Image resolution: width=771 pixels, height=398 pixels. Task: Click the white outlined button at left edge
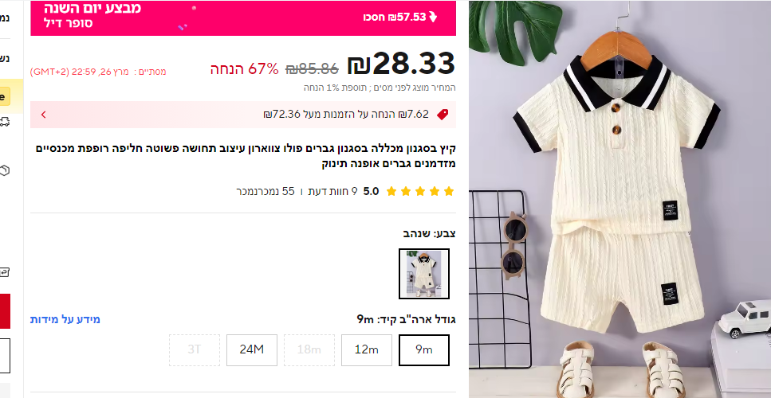point(5,355)
